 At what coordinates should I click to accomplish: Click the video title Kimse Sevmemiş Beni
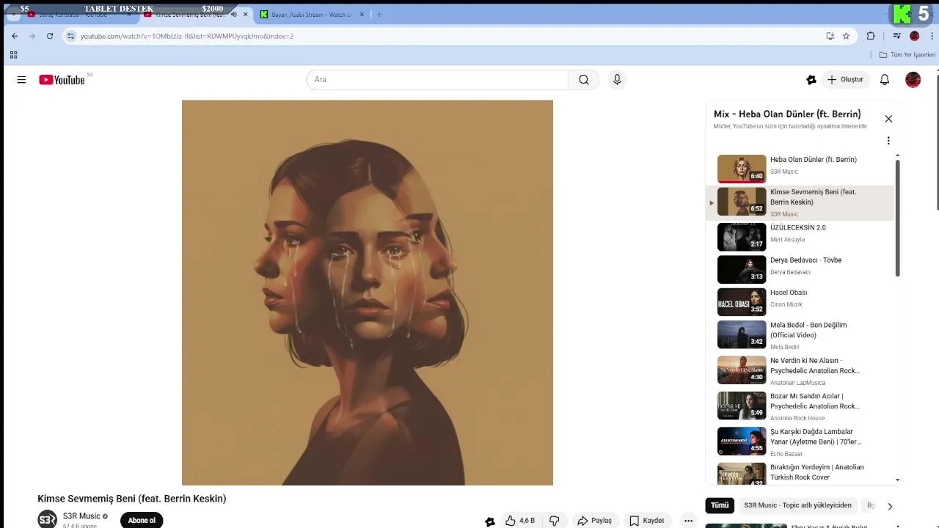click(x=132, y=499)
